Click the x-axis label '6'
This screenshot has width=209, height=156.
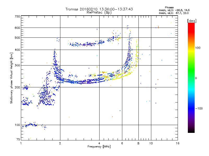(122, 143)
